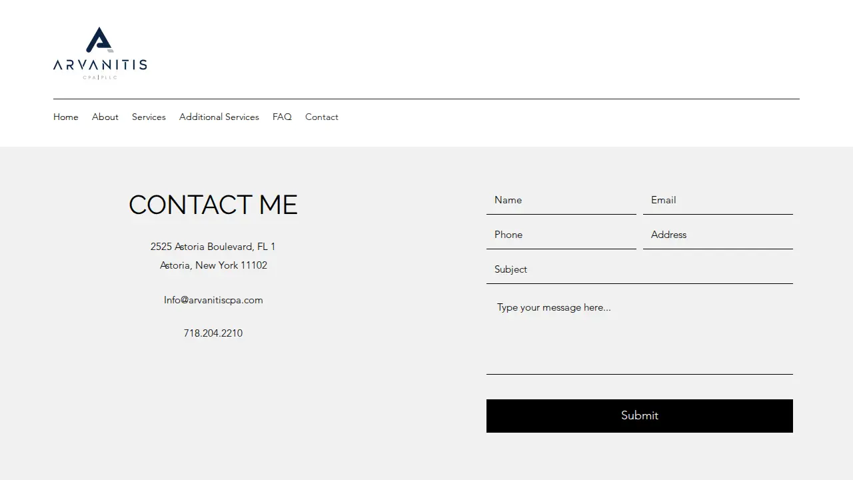Viewport: 853px width, 480px height.
Task: Focus the Subject field
Action: pos(640,269)
